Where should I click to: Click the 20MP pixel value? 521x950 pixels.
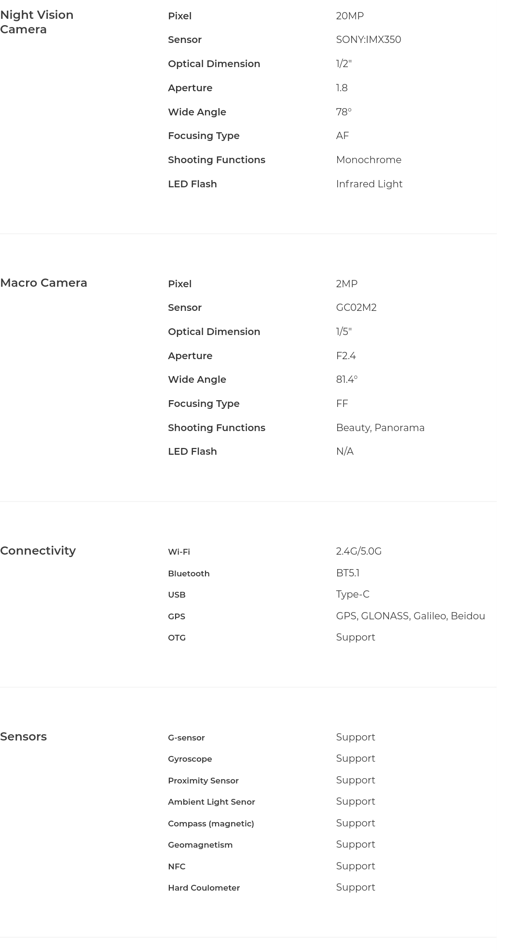click(350, 16)
